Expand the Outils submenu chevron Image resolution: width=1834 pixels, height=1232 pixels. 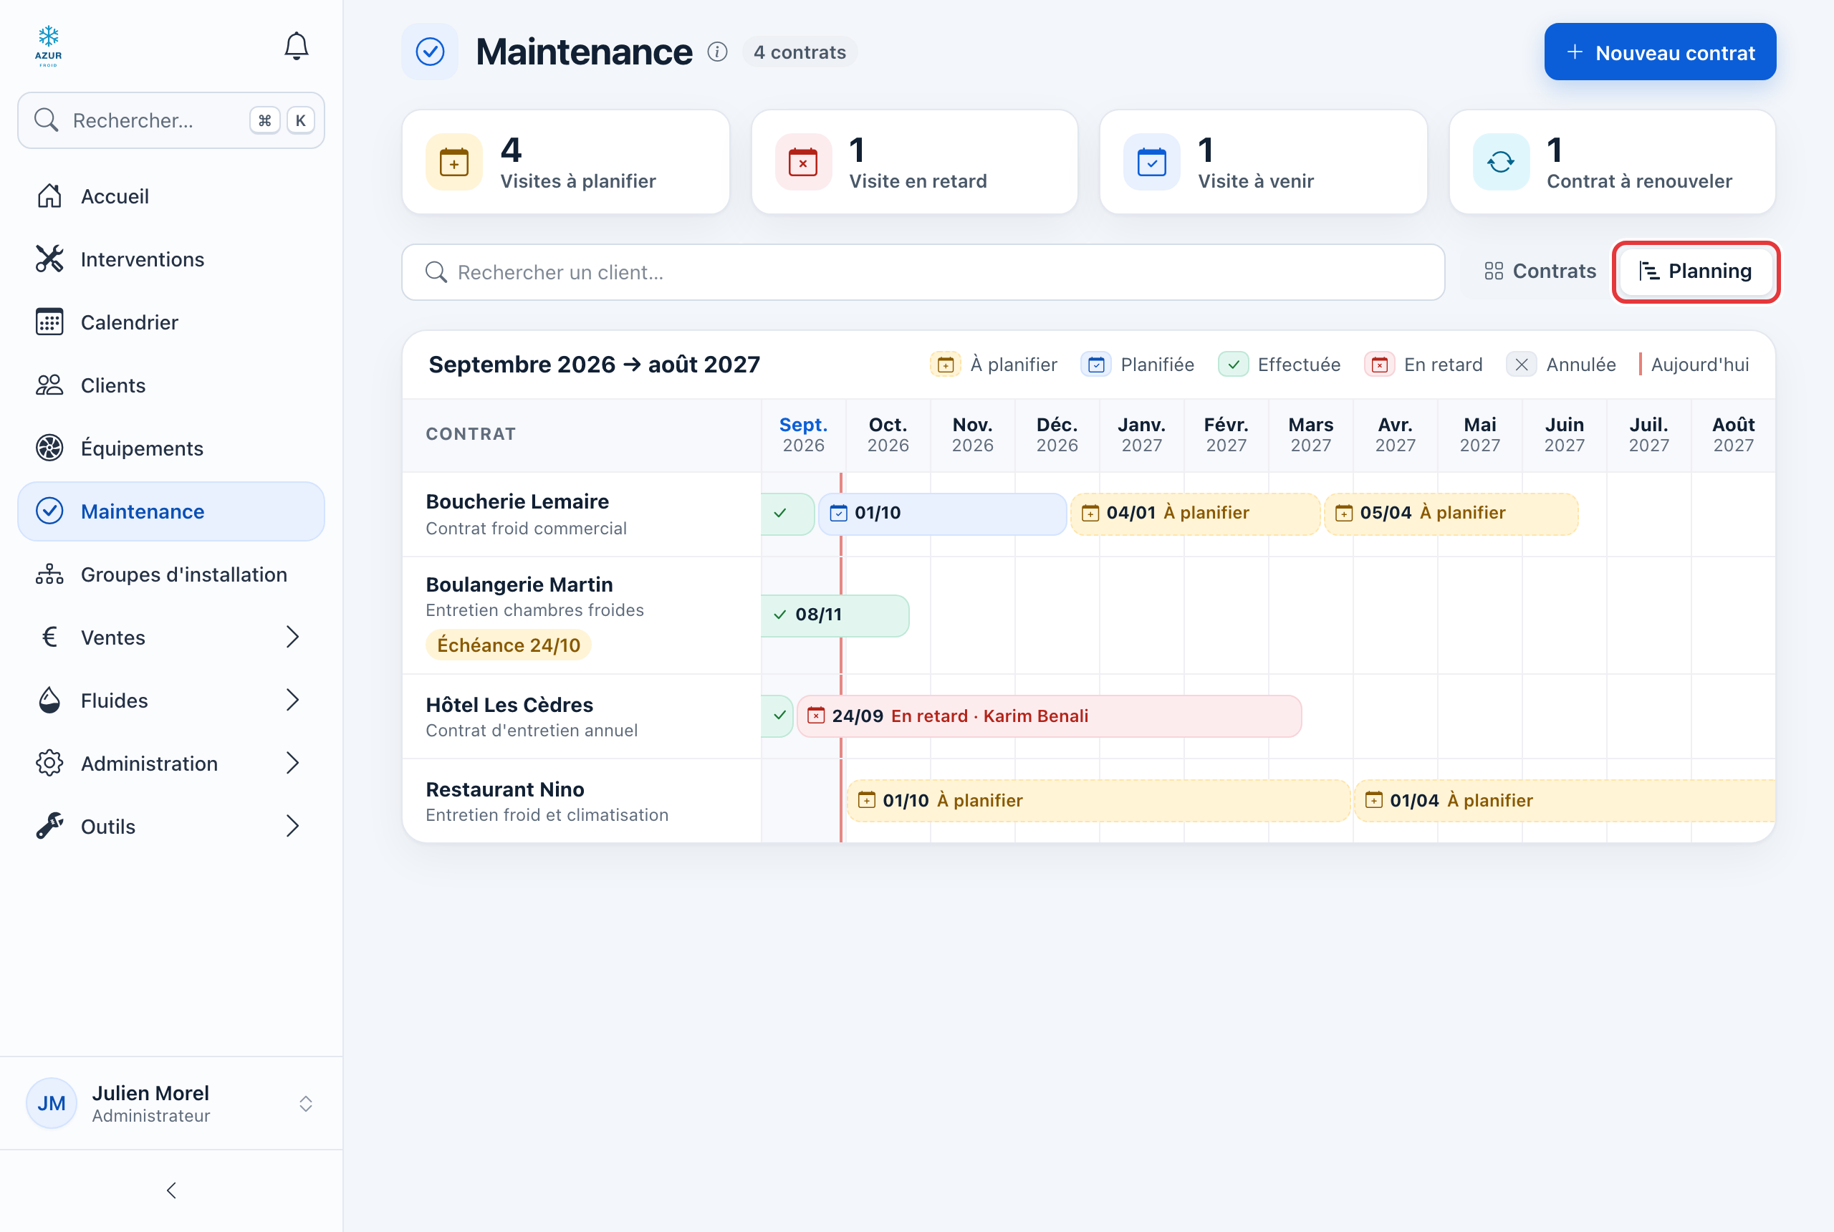[x=293, y=826]
